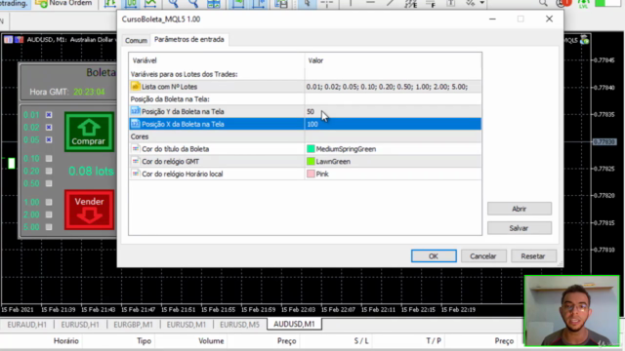Click the zoom in magnifier toolbar icon
Viewport: 625px width, 351px height.
[173, 3]
